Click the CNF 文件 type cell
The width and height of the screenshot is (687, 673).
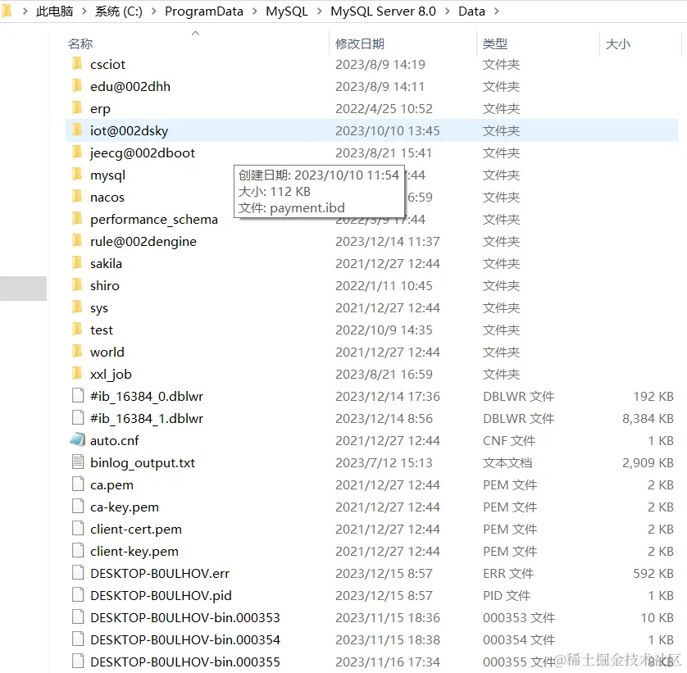click(x=509, y=440)
